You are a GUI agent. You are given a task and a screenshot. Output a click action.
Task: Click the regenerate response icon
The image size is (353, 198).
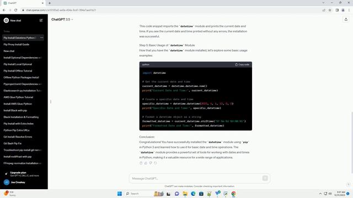(x=156, y=163)
